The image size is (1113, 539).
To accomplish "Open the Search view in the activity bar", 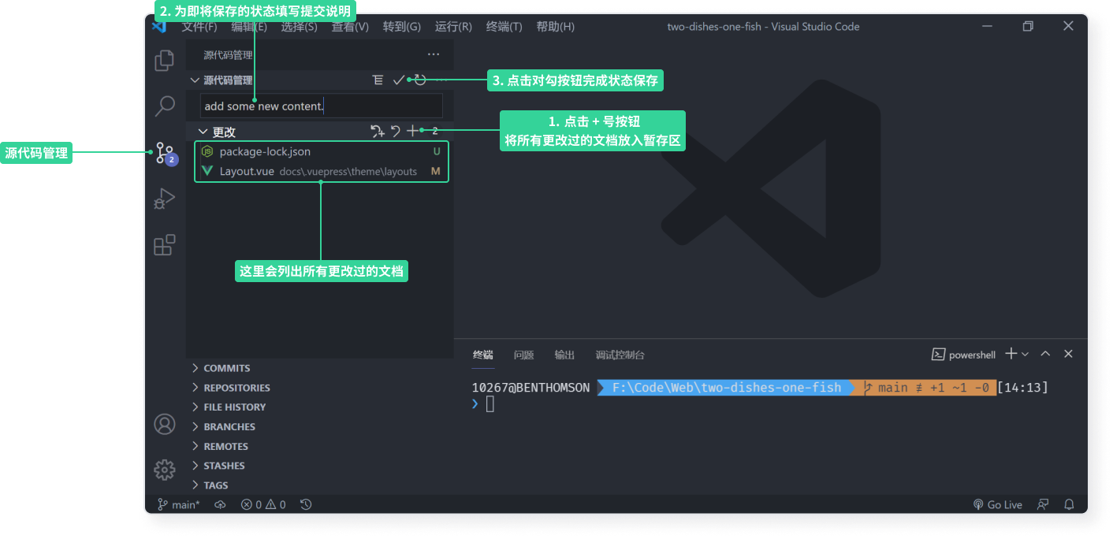I will pyautogui.click(x=164, y=106).
